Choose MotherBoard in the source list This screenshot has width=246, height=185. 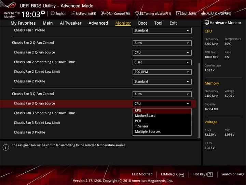pyautogui.click(x=162, y=116)
